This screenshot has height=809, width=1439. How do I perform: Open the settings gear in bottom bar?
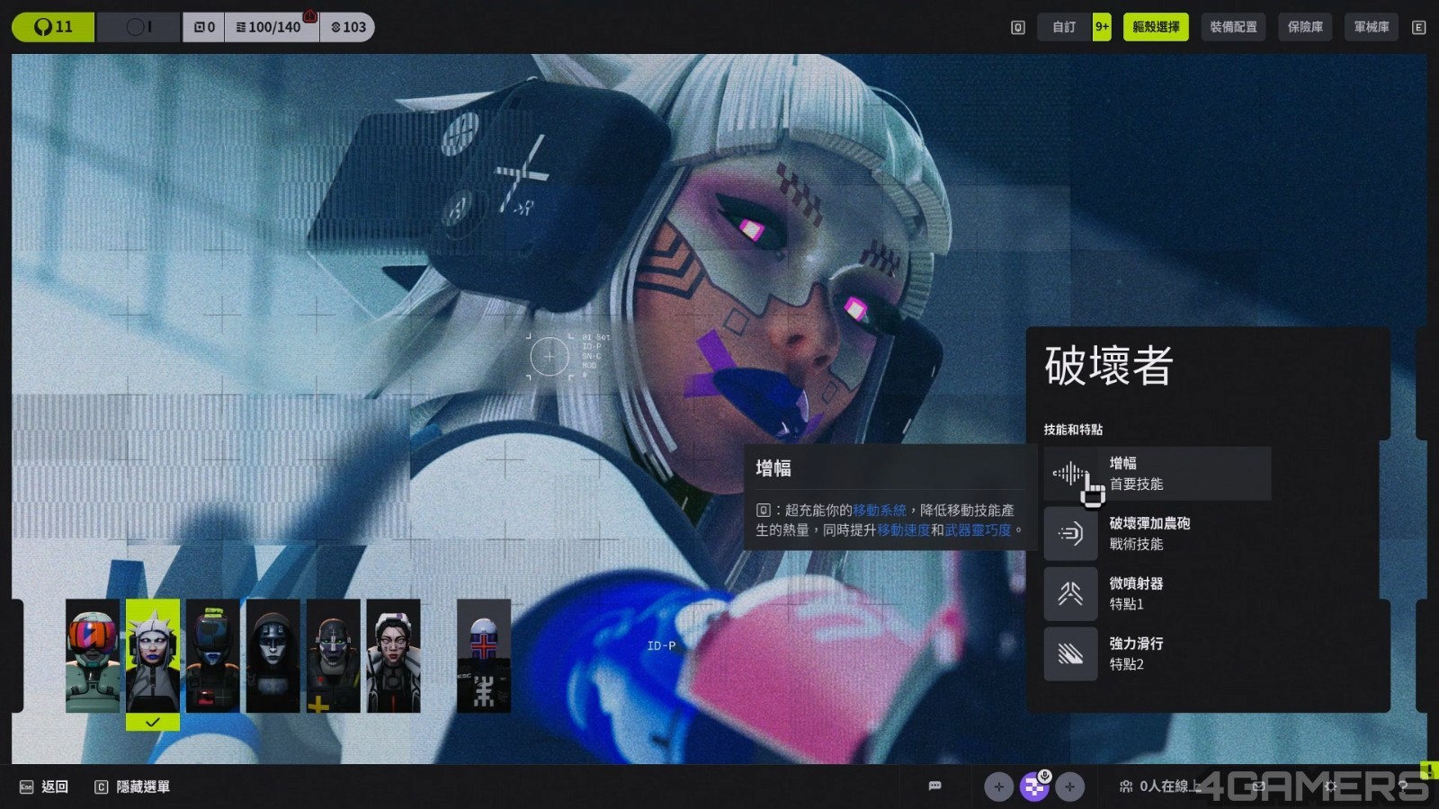[x=1330, y=787]
